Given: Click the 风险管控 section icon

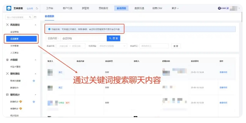Looking at the screenshot, I should point(7,25).
